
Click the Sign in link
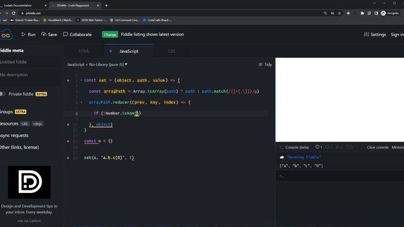pos(397,35)
